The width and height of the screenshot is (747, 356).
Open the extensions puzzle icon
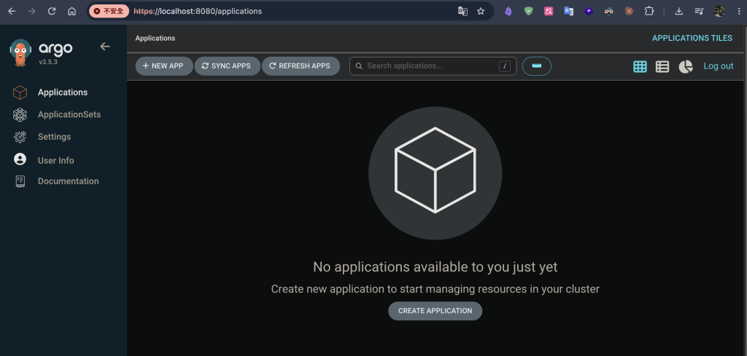point(649,11)
